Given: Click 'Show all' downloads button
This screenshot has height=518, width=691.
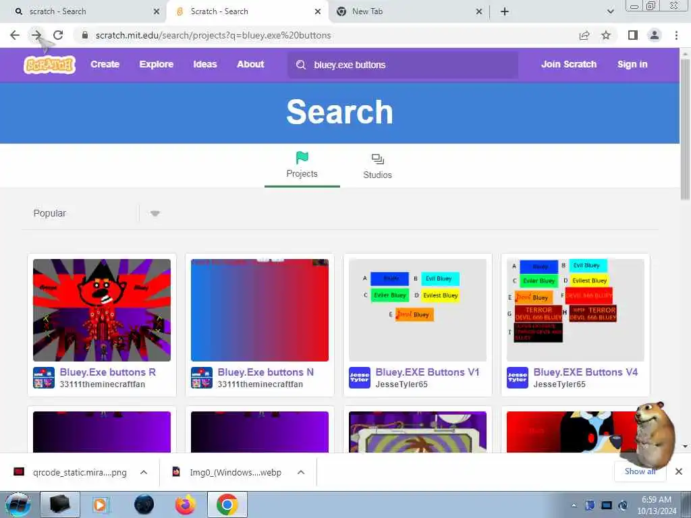Looking at the screenshot, I should point(640,471).
